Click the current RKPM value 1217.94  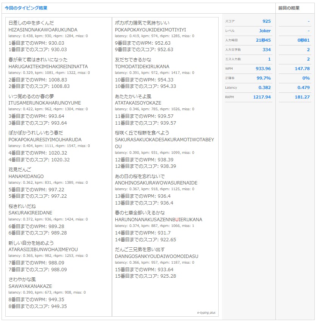pyautogui.click(x=262, y=97)
